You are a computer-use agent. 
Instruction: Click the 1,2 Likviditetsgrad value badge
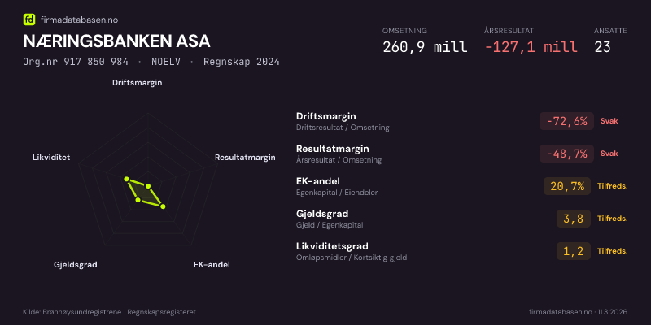point(573,251)
